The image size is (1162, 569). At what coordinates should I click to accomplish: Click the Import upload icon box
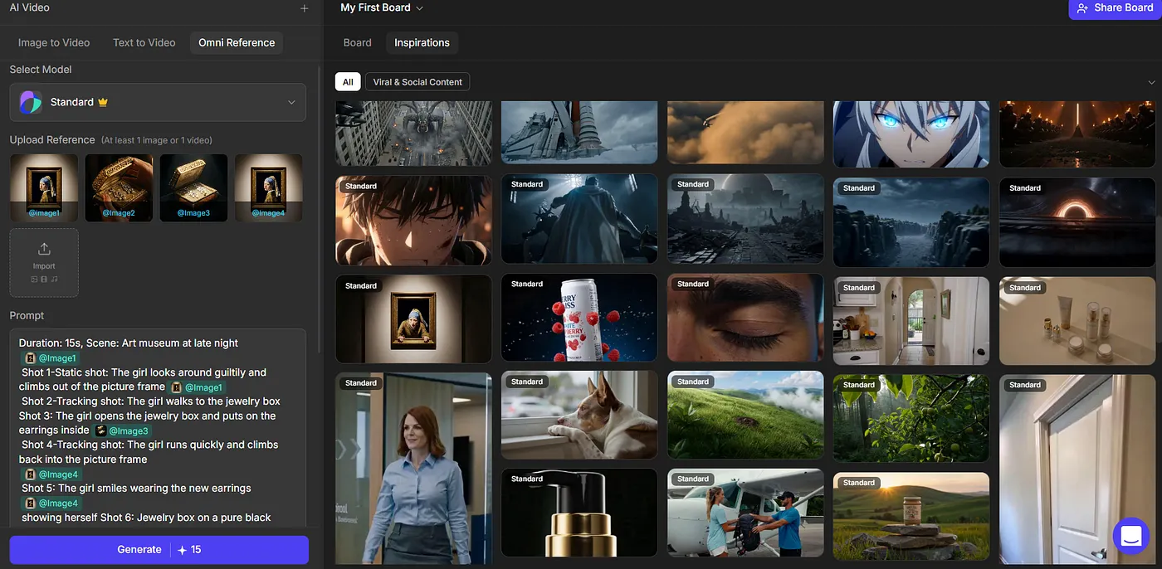click(x=44, y=262)
